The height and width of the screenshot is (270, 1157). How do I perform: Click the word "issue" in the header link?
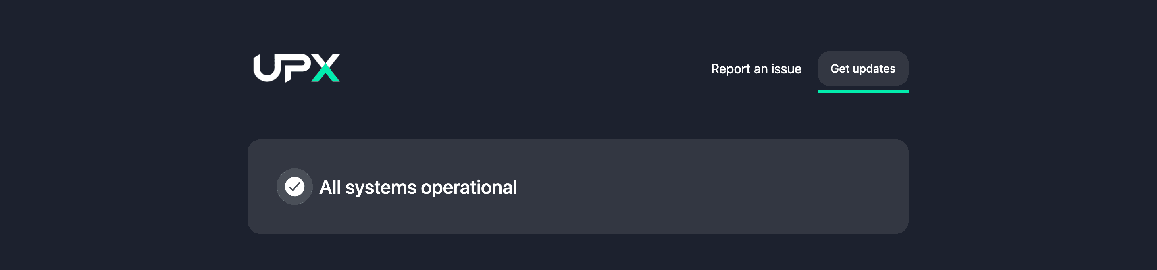(x=786, y=69)
